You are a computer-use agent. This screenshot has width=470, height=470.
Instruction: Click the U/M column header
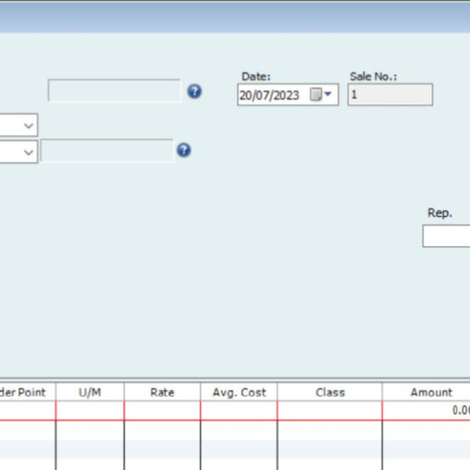(x=90, y=392)
